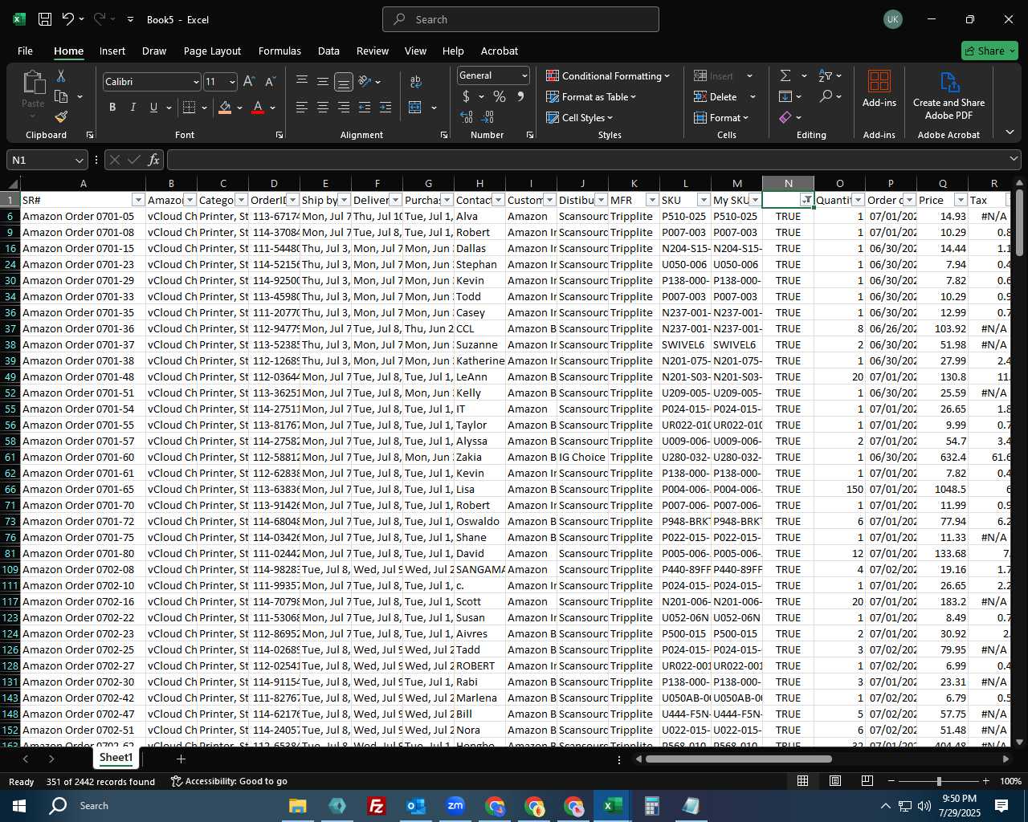
Task: Click the Wrap Text icon
Action: tap(416, 82)
